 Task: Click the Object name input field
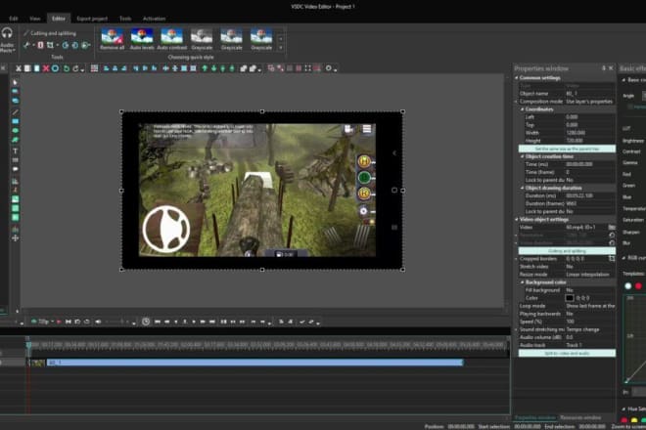pyautogui.click(x=590, y=94)
